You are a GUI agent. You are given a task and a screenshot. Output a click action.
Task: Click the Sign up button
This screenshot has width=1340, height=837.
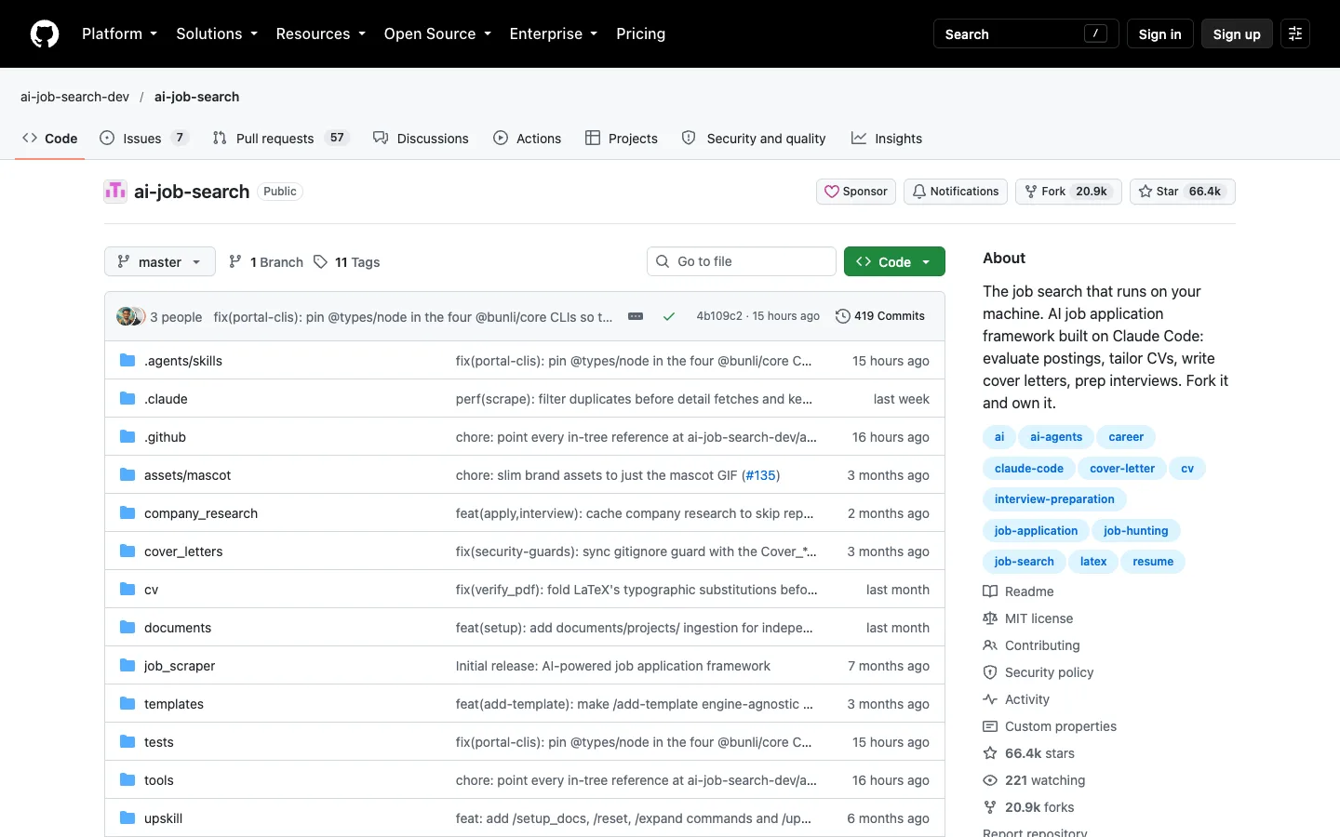(x=1237, y=33)
